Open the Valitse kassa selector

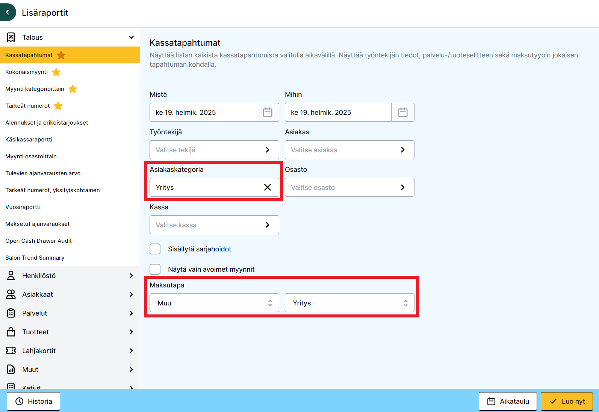tap(214, 225)
